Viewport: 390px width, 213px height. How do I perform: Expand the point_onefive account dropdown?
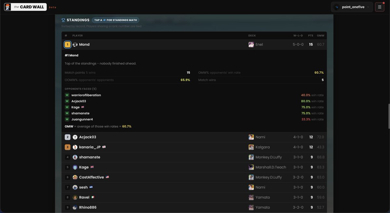pos(352,7)
